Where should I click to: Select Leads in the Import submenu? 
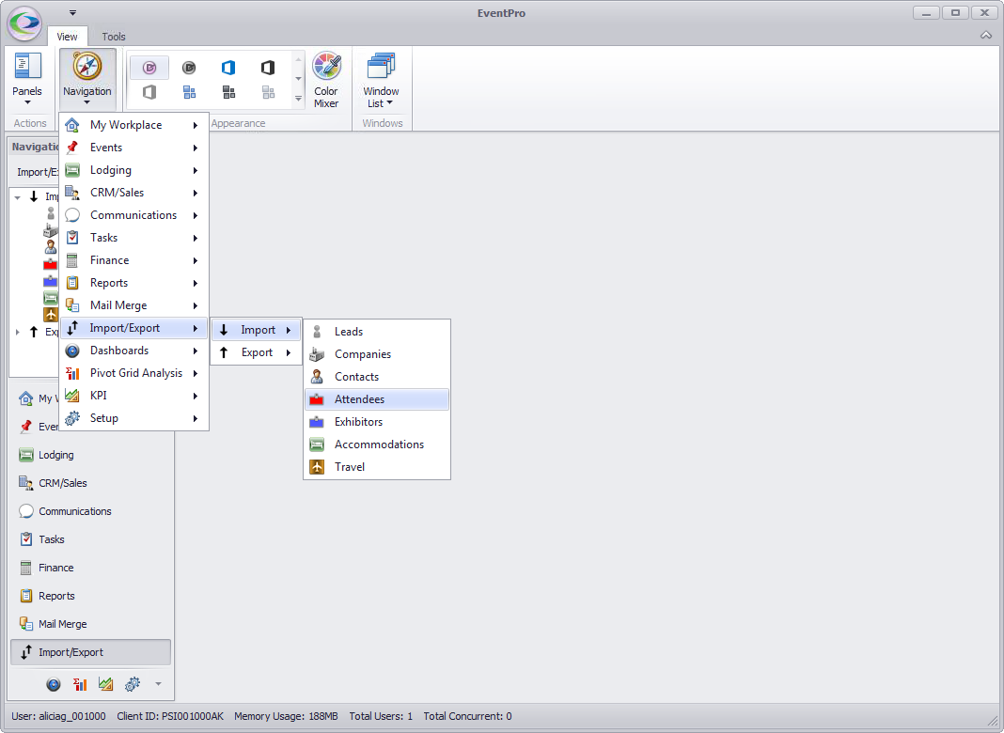pos(377,332)
